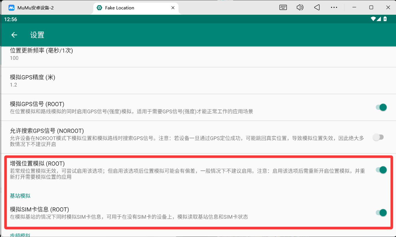Disable the 模拟GPS信号 (ROOT) switch
396x237 pixels.
coord(381,107)
